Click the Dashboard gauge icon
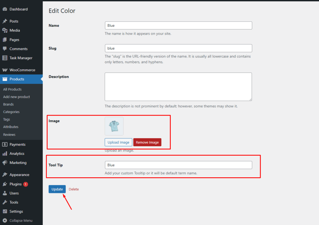 tap(5, 9)
